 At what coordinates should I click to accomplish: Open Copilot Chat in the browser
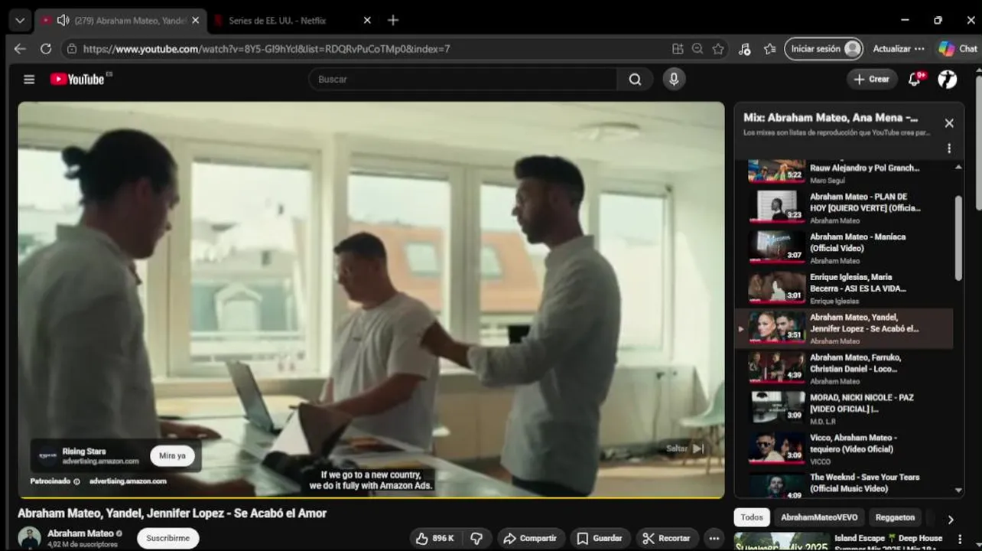(x=958, y=48)
